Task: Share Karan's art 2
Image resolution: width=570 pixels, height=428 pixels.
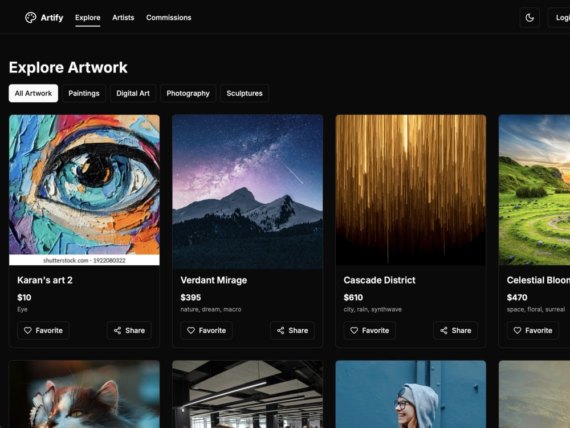Action: tap(129, 330)
